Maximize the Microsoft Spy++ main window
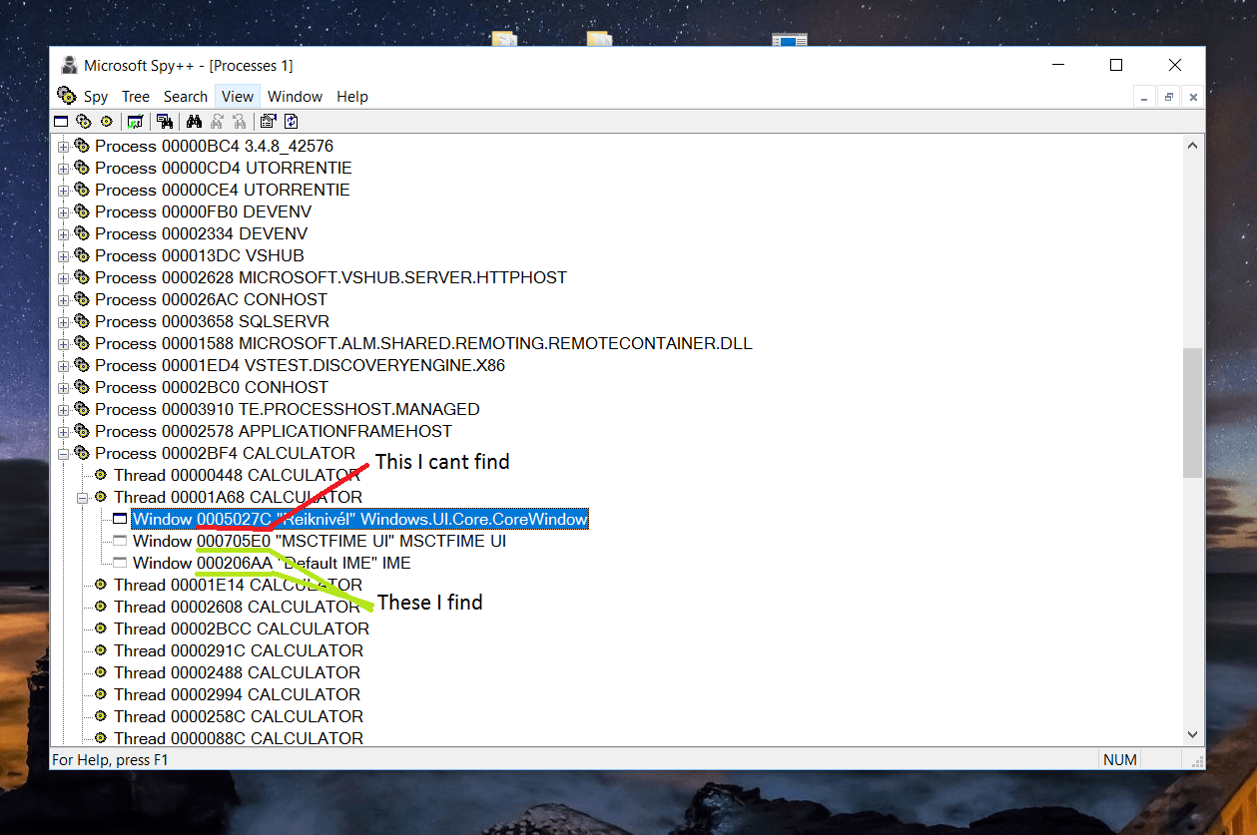Viewport: 1257px width, 835px height. [x=1116, y=65]
